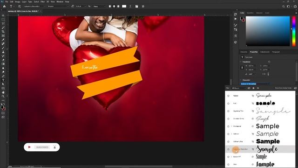Toggle show favorite fonts filter star
The image size is (298, 168).
(253, 88)
